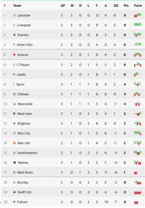Click Liverpool's all-green form bars
The image size is (145, 208).
point(138,24)
